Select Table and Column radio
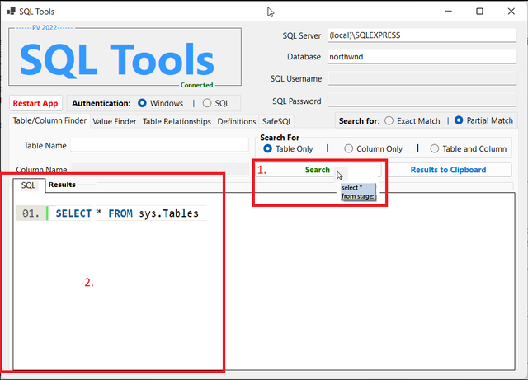The width and height of the screenshot is (528, 380). click(x=435, y=148)
